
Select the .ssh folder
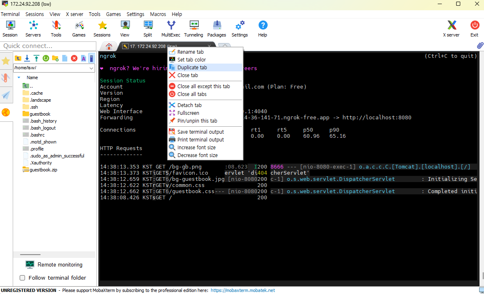point(30,107)
